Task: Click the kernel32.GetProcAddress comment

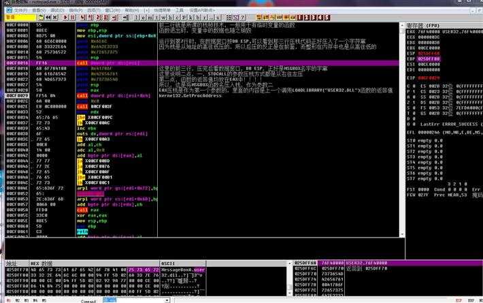Action: point(190,96)
